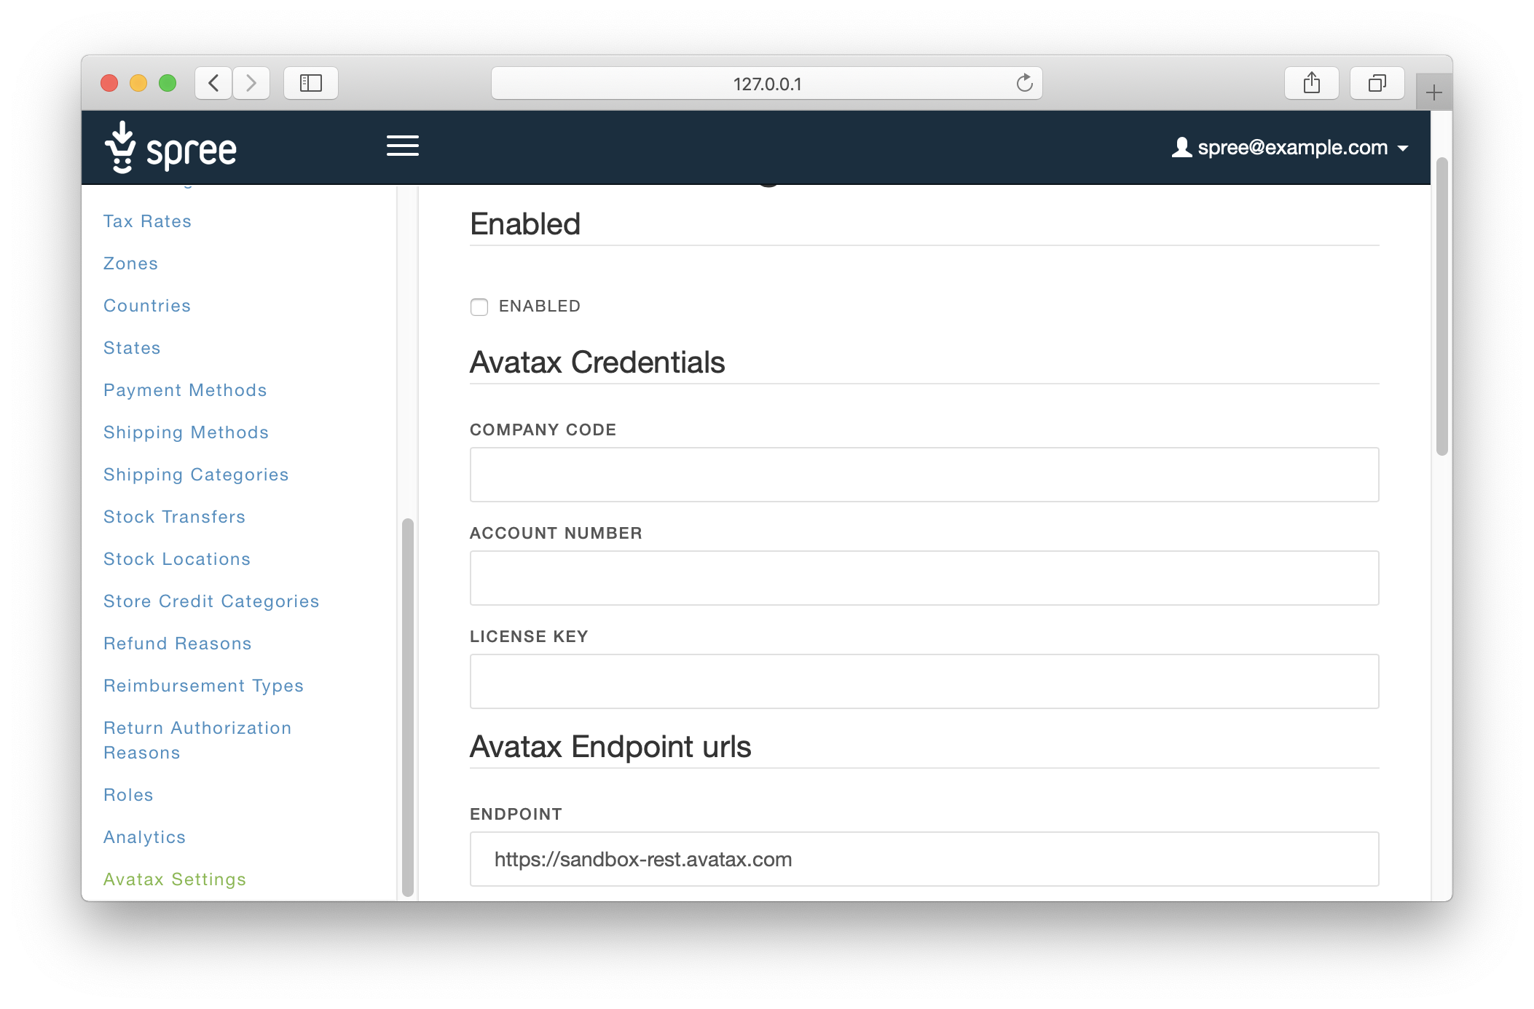Open Reimbursement Types

click(203, 686)
